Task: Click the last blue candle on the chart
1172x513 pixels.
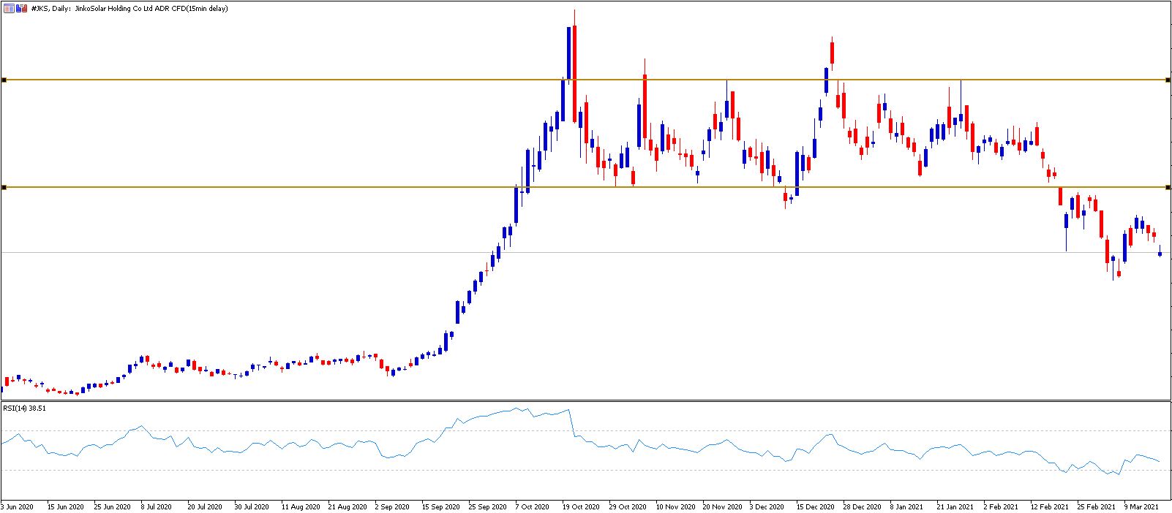Action: coord(1160,254)
